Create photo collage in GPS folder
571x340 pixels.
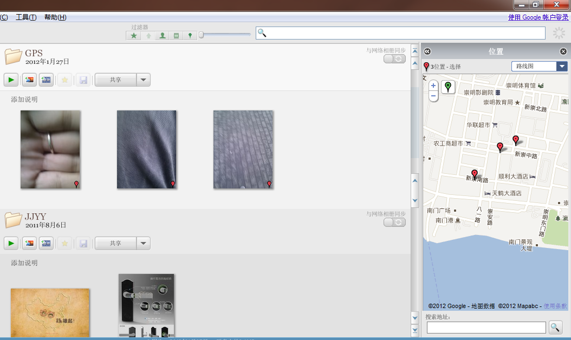29,80
